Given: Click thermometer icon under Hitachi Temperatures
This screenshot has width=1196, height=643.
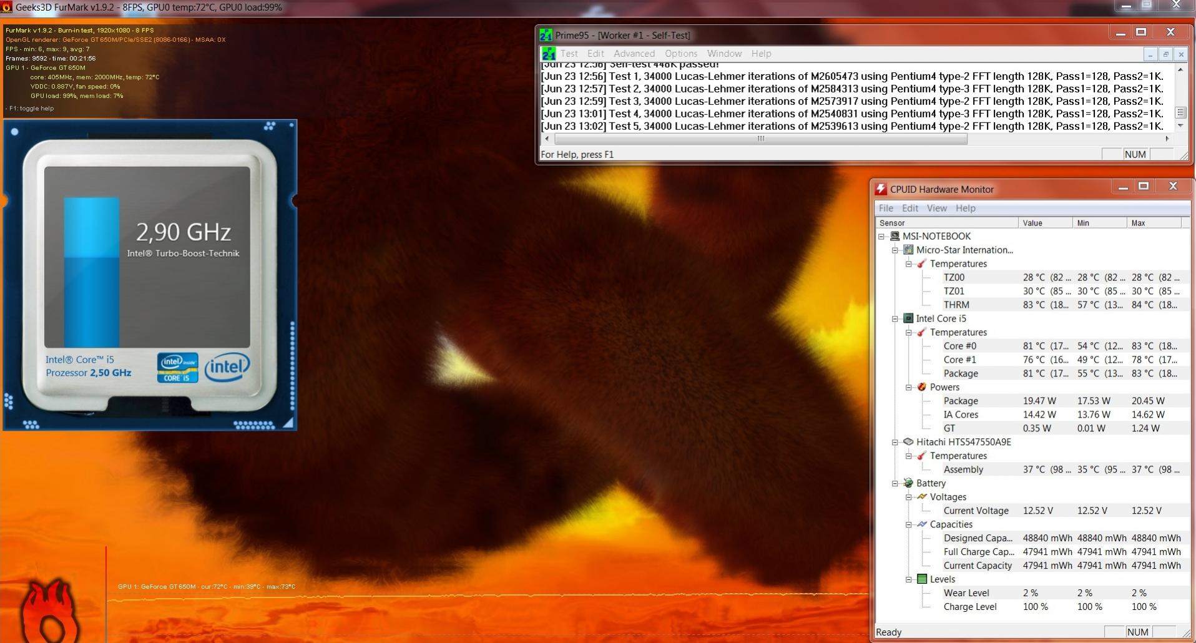Looking at the screenshot, I should click(922, 456).
